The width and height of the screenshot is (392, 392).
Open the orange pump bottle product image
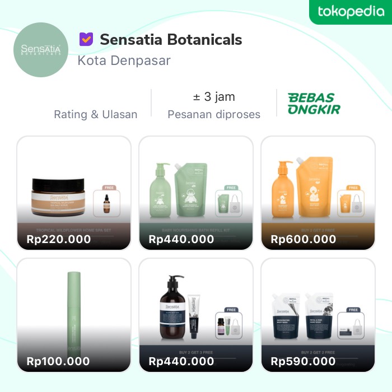[x=281, y=190]
